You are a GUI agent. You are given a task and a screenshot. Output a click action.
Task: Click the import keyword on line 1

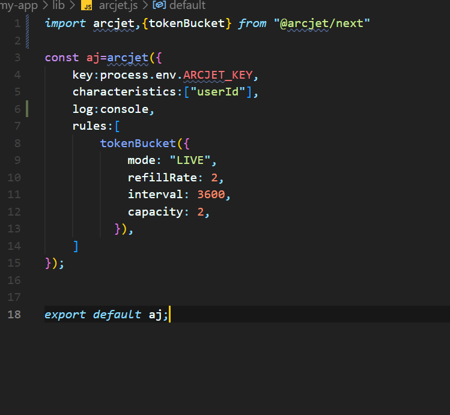point(65,23)
